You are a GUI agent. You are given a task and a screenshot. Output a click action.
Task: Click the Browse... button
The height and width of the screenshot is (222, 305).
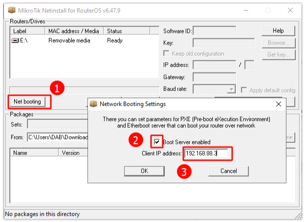tap(279, 43)
